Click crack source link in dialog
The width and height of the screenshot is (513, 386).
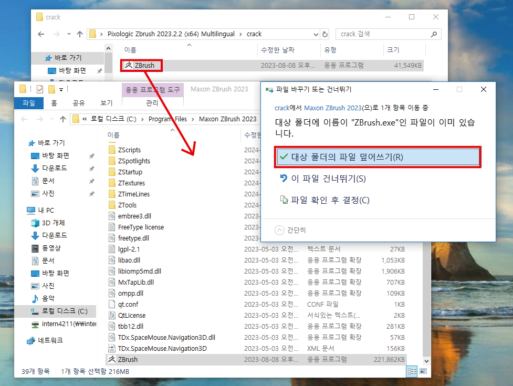coord(281,108)
